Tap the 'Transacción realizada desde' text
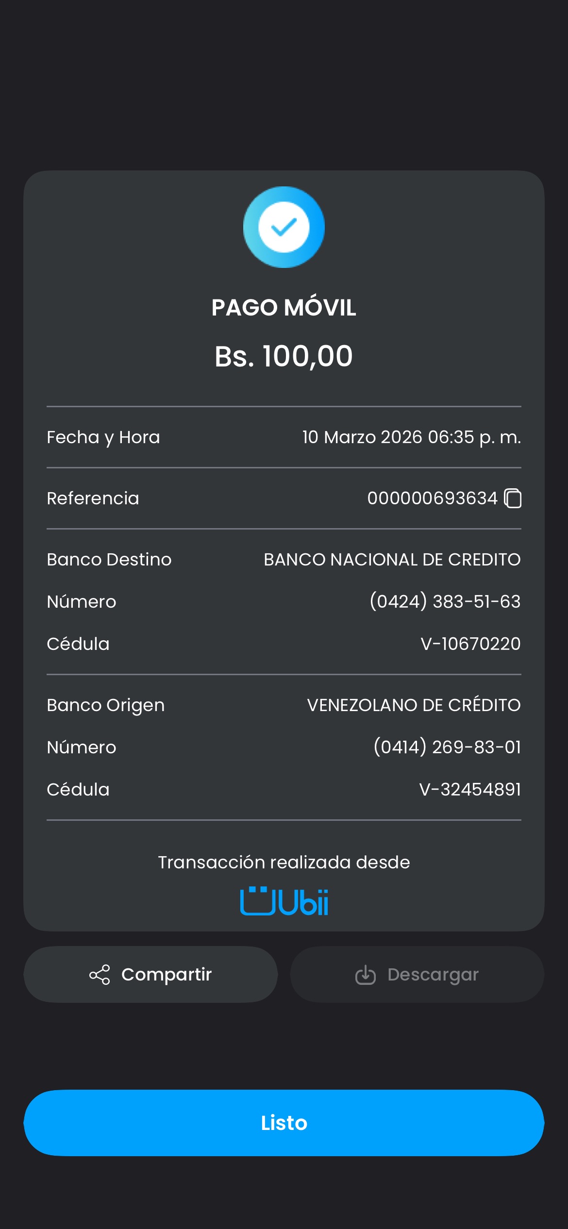The height and width of the screenshot is (1229, 568). click(284, 863)
